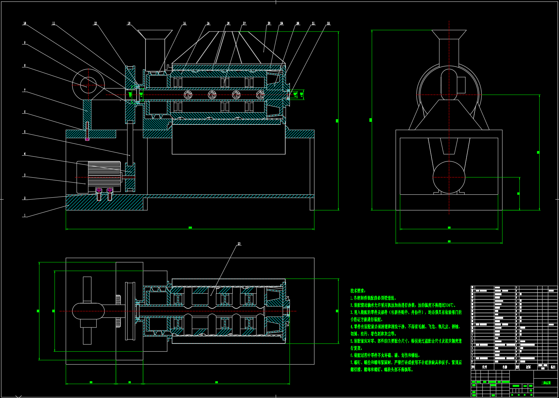Click the 材料 column header in parts list
The image size is (559, 398).
point(528,367)
